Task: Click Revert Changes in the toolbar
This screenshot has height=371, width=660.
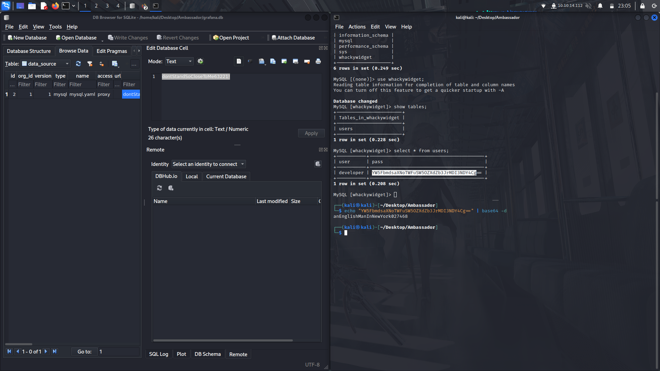Action: pos(177,37)
